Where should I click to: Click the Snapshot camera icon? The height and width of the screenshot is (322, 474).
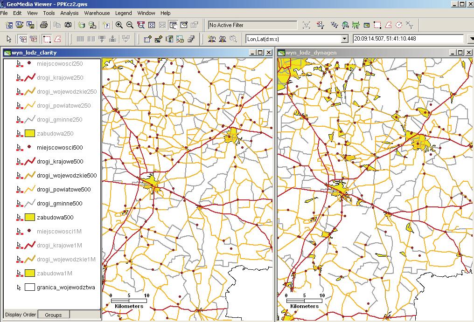point(68,25)
